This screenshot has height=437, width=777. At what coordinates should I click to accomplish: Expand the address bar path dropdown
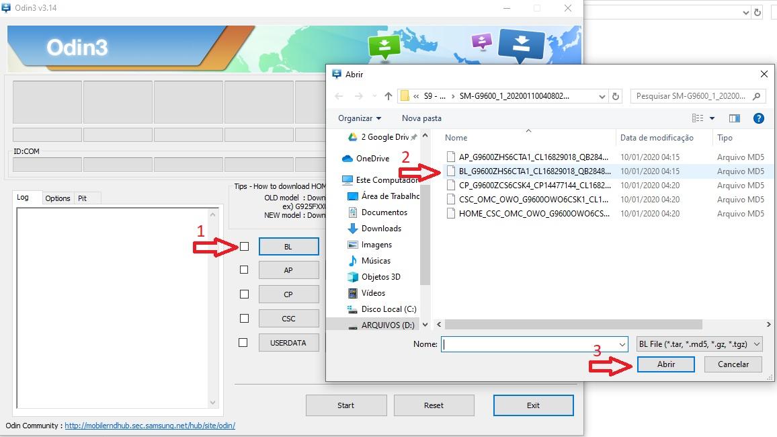[602, 96]
